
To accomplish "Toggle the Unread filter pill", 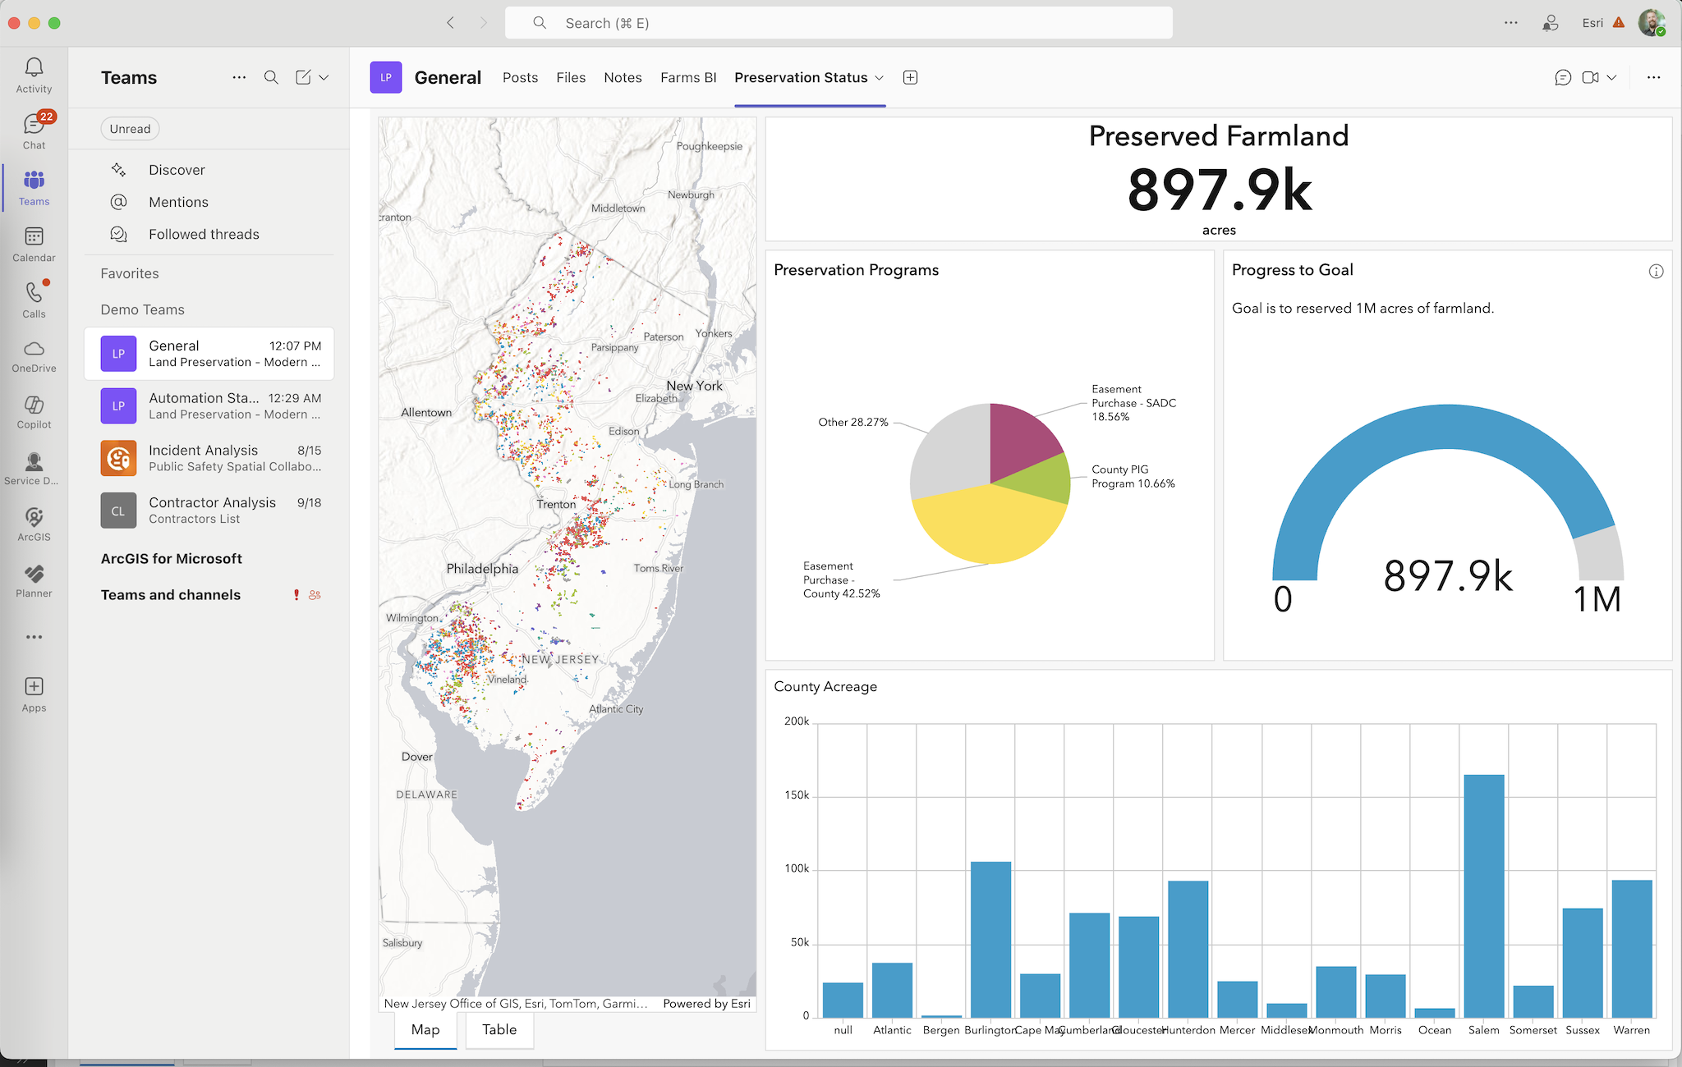I will point(130,129).
